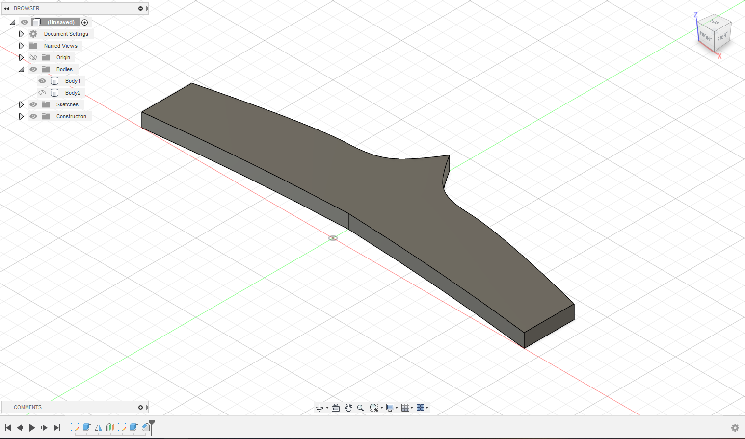Click the fillet feature icon in timeline
Screen dimensions: 745x439
point(145,427)
